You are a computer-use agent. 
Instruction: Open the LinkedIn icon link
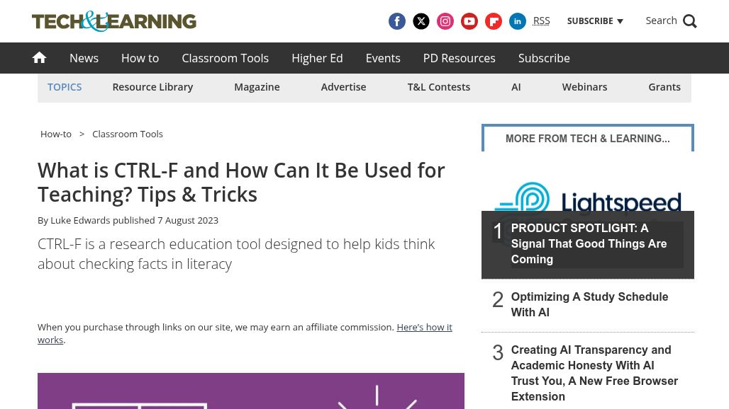tap(518, 21)
